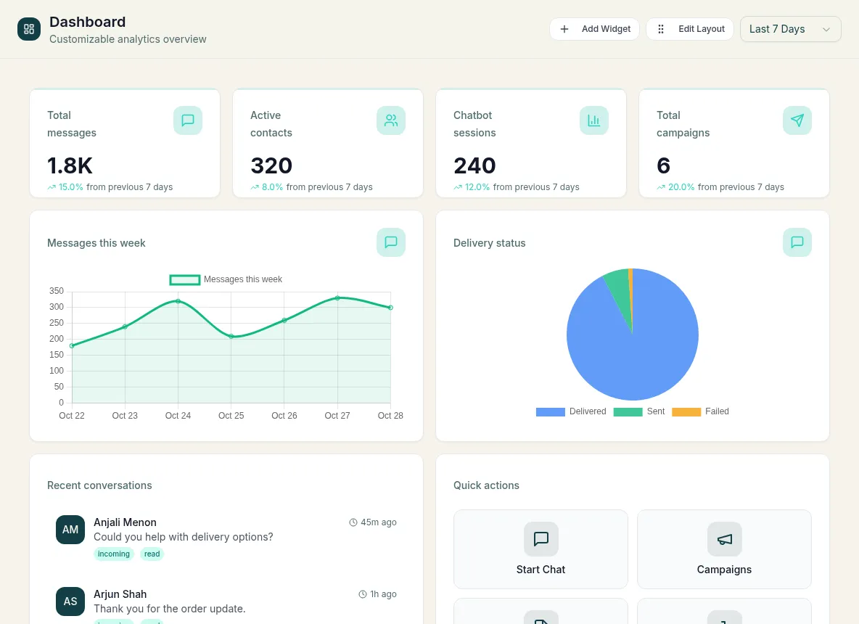Click "Thank you for the order update." message
Screen dimensions: 859x624
[169, 609]
